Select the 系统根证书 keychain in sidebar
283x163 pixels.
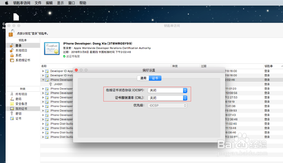coord(23,60)
